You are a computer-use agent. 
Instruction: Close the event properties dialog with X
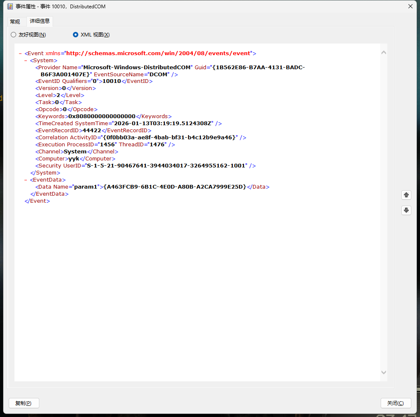click(410, 6)
